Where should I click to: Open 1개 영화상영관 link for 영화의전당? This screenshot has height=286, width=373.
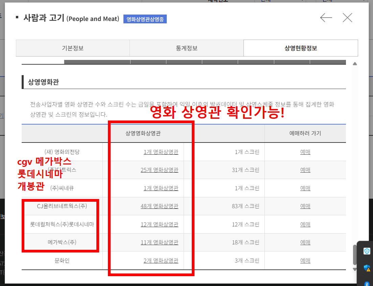[161, 152]
